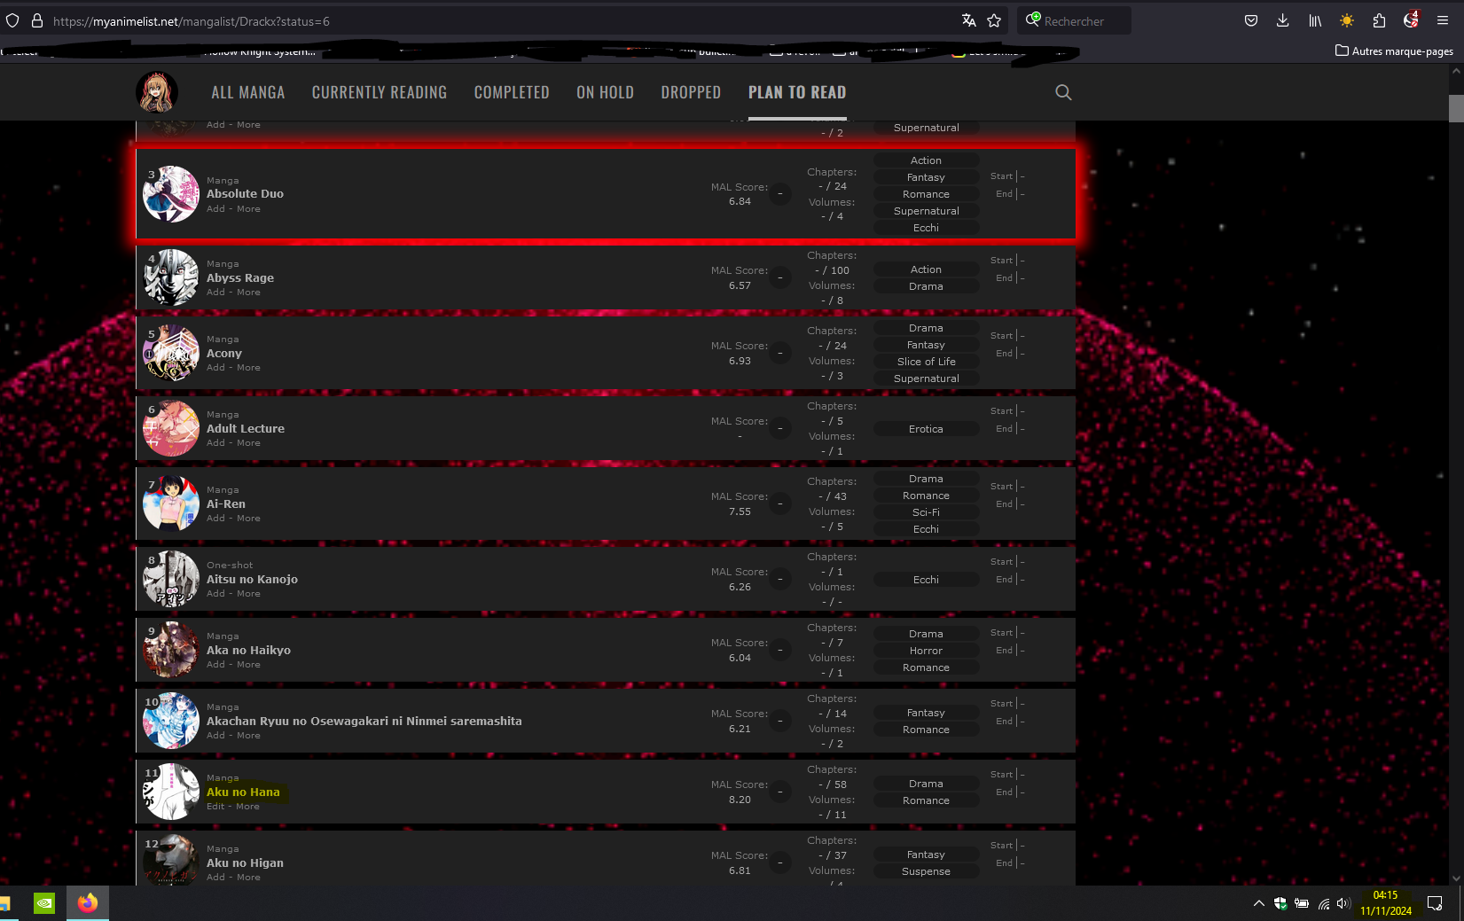Click the Abyss Rage cover thumbnail
The image size is (1464, 921).
[x=171, y=277]
